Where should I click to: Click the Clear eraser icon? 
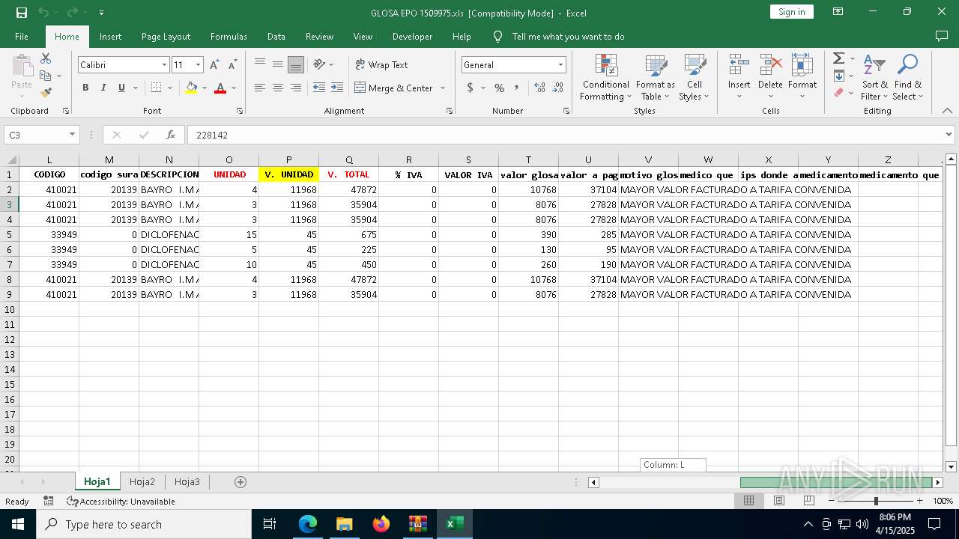(838, 93)
